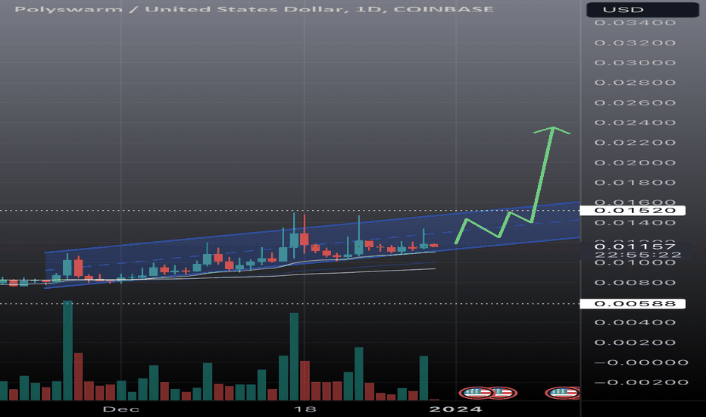Click the current price label 0.01157
The height and width of the screenshot is (417, 706).
(635, 246)
